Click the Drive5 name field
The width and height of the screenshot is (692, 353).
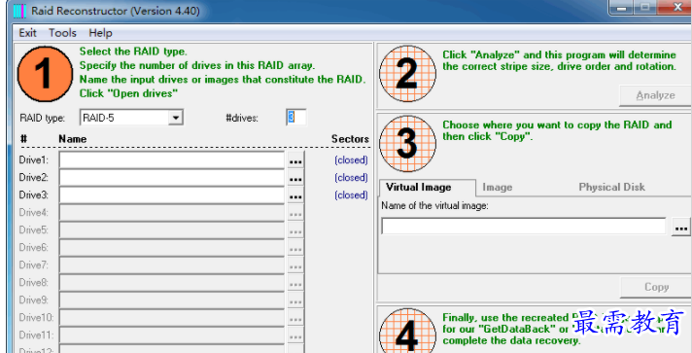click(172, 230)
